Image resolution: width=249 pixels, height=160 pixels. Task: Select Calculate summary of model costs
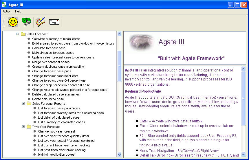point(56,39)
